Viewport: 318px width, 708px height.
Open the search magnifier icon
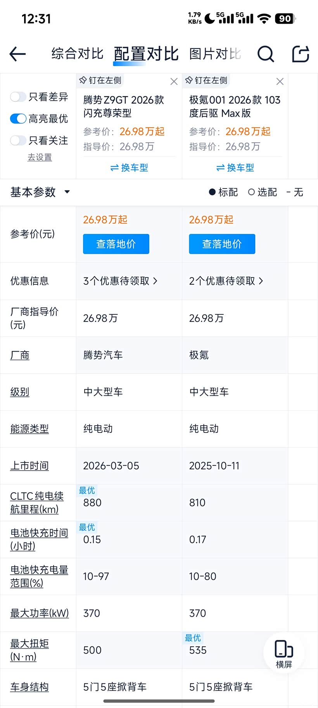[266, 54]
